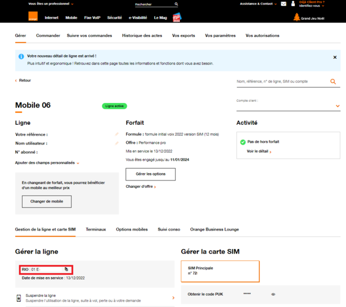Click the orange search icon for line lookup
The height and width of the screenshot is (307, 346).
[x=333, y=82]
